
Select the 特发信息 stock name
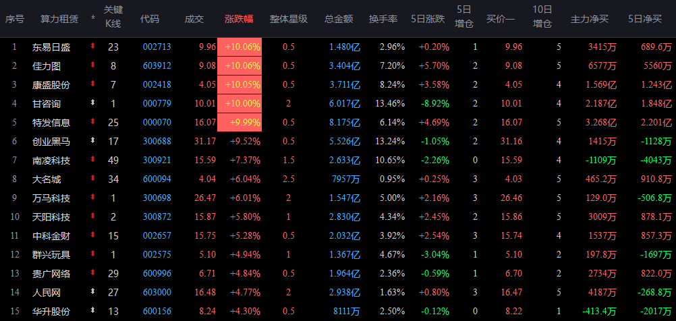pos(51,123)
